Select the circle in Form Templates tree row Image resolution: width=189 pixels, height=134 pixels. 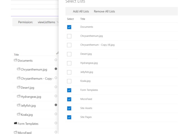[56, 123]
